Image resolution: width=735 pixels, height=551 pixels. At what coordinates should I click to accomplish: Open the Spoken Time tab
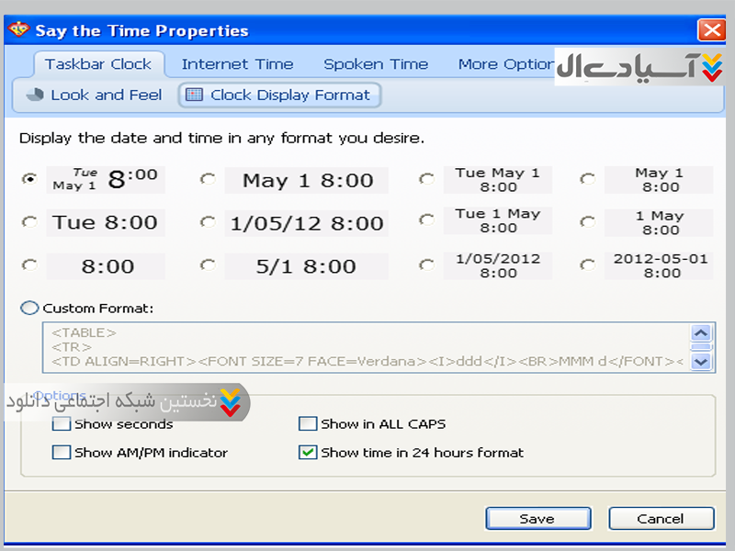tap(376, 64)
